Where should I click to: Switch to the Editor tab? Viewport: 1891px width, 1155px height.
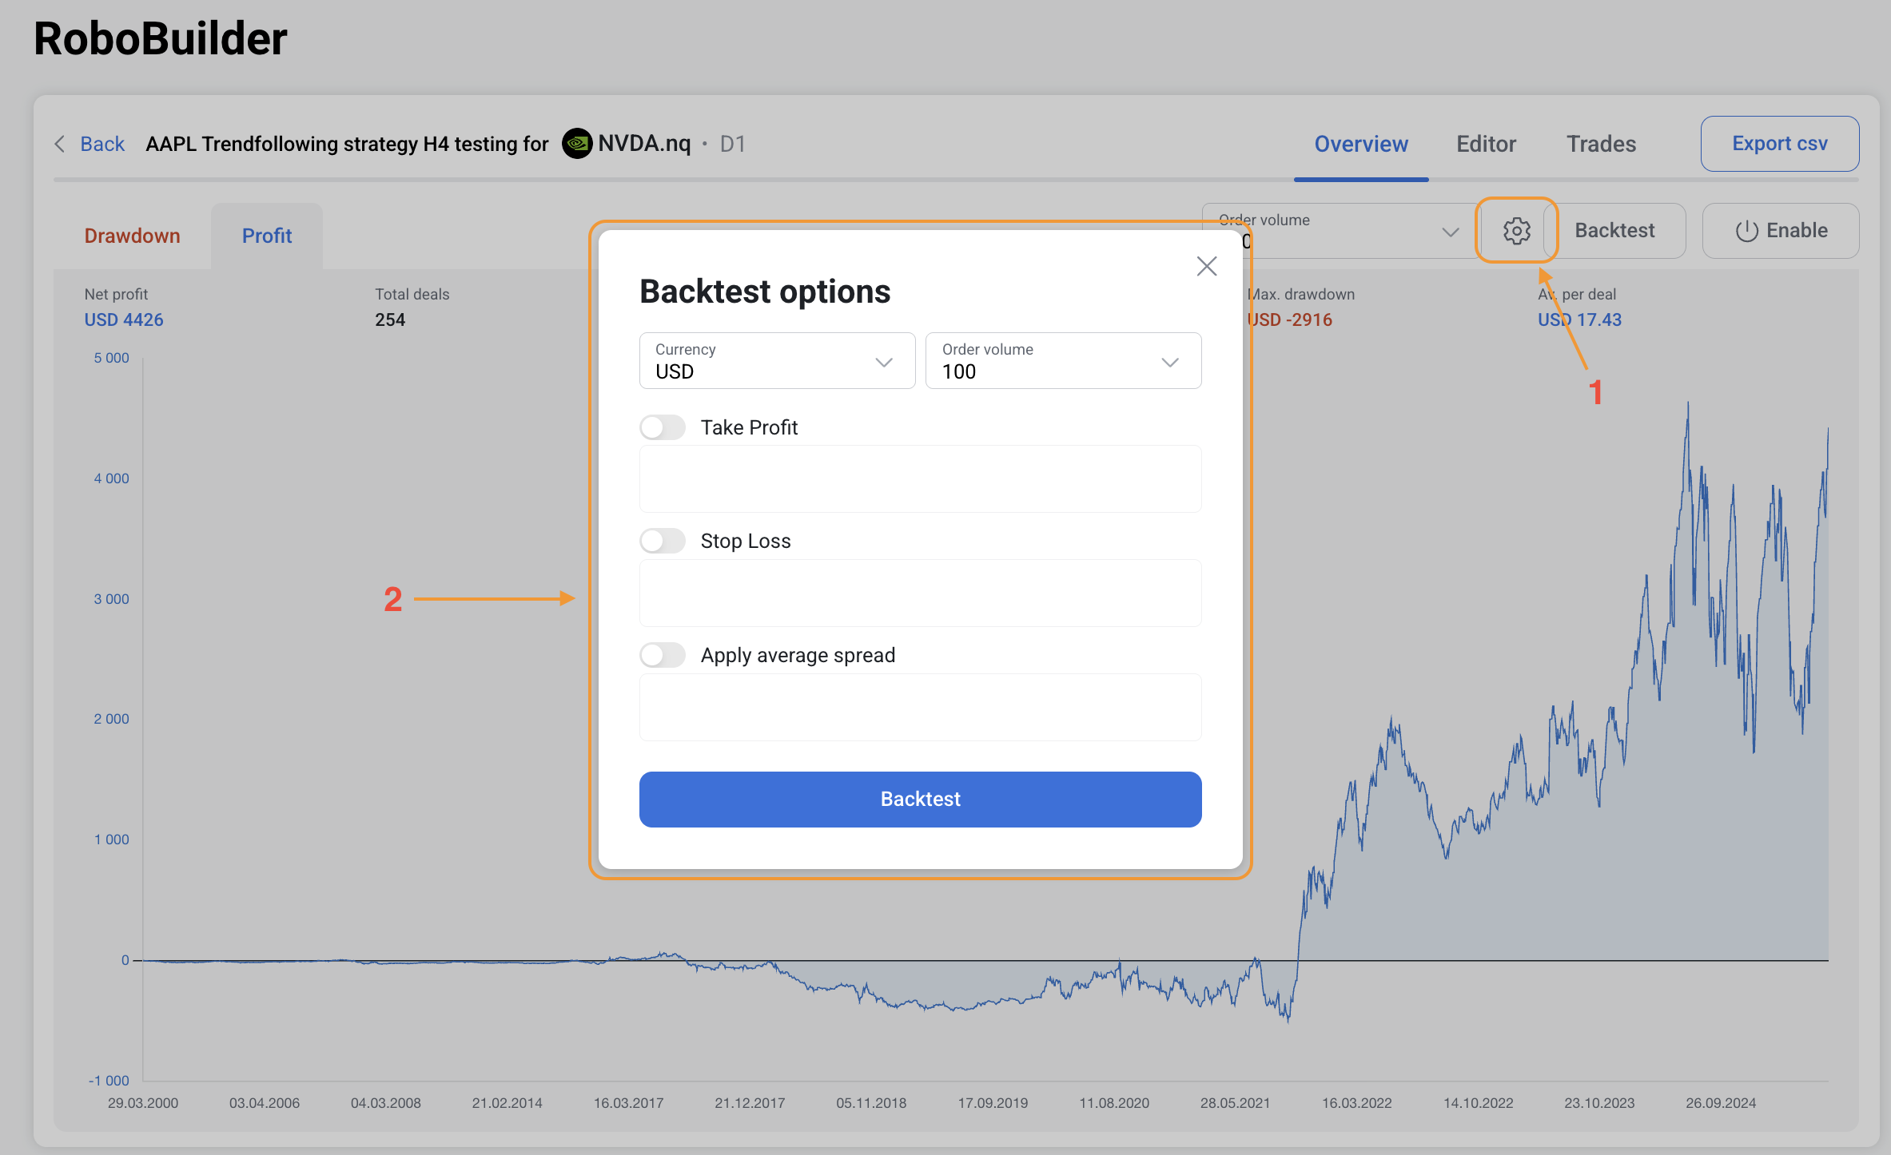pos(1485,144)
